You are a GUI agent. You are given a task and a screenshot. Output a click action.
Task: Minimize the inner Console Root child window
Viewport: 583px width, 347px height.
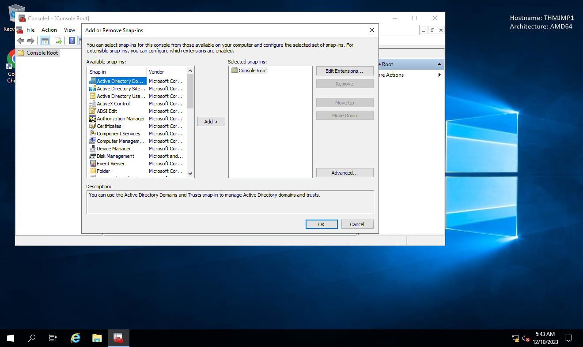point(424,30)
